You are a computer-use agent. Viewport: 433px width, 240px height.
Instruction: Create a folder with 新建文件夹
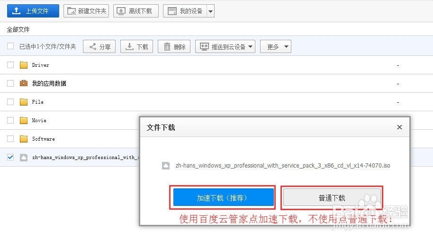tap(86, 11)
